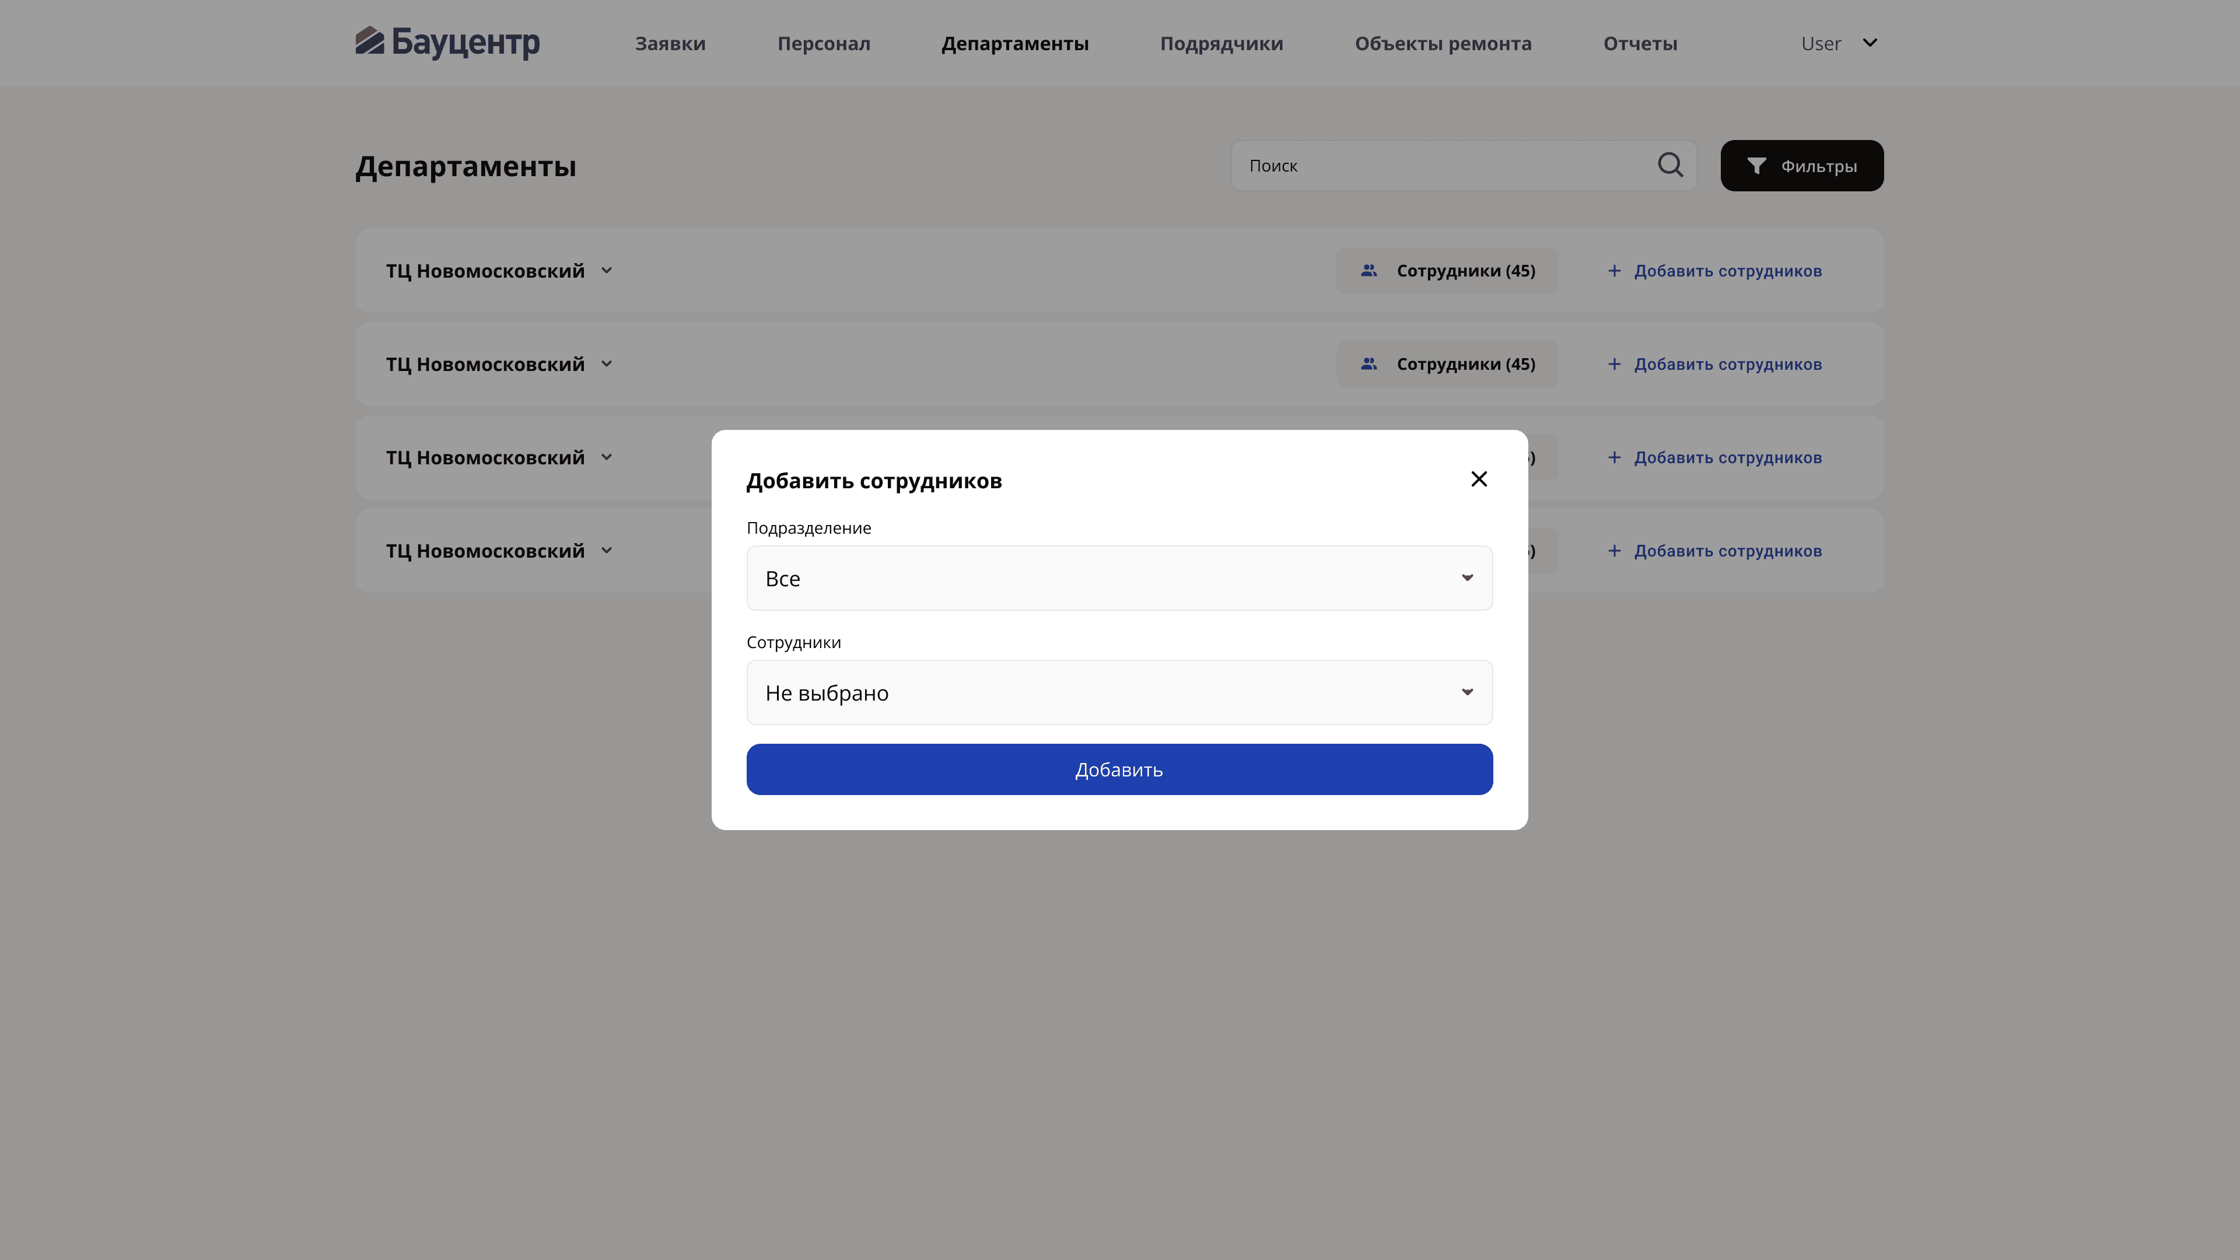Open the Фильтры button
This screenshot has width=2240, height=1260.
click(1802, 165)
